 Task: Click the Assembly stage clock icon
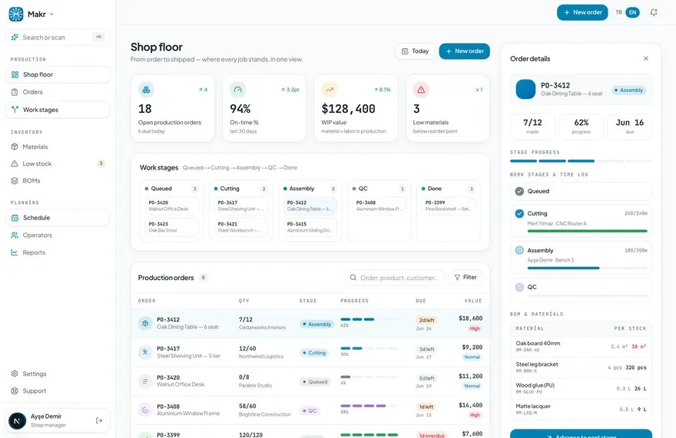point(519,250)
